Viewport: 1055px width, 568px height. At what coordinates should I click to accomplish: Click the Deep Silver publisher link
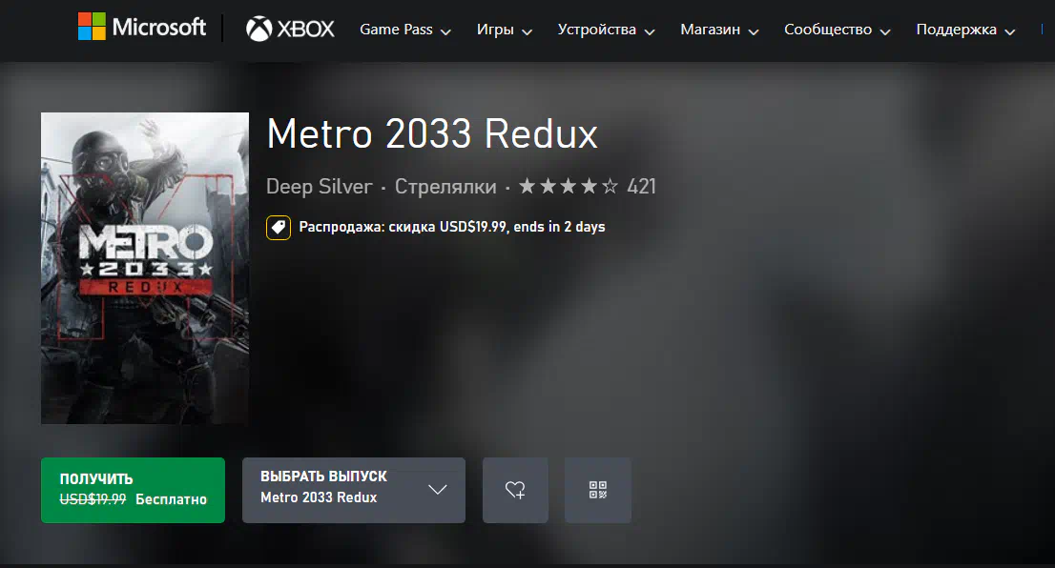[x=319, y=186]
